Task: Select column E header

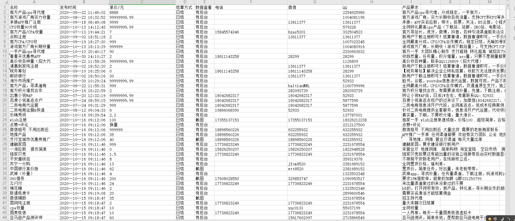Action: point(204,2)
